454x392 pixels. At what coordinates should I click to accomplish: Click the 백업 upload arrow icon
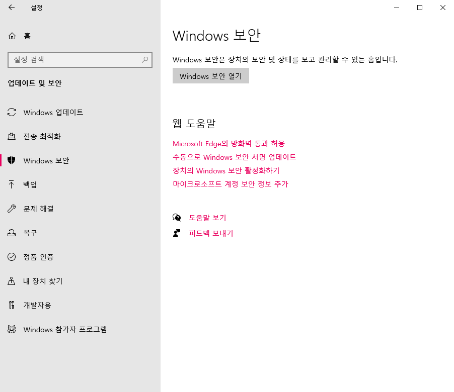pos(12,184)
